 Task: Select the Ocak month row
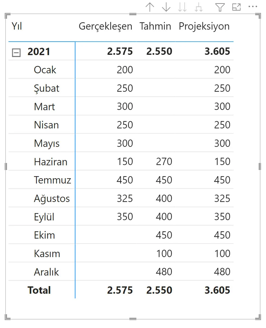pyautogui.click(x=45, y=70)
